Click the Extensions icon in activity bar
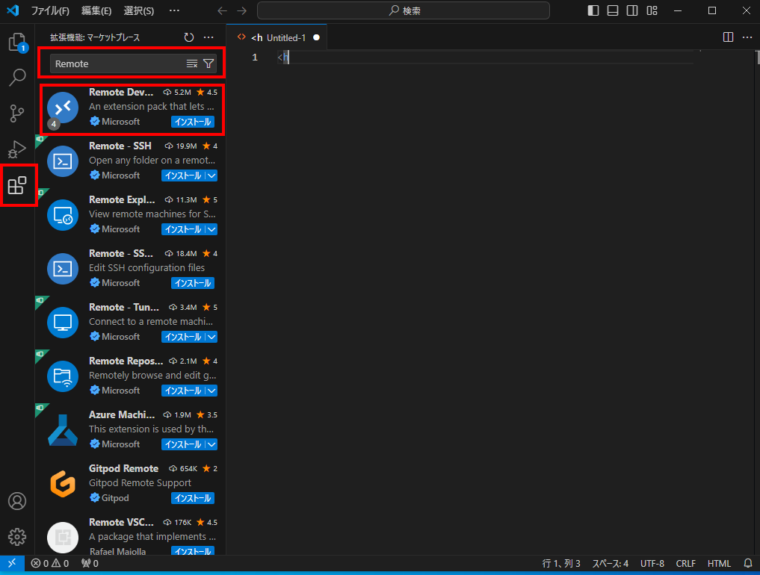 17,185
